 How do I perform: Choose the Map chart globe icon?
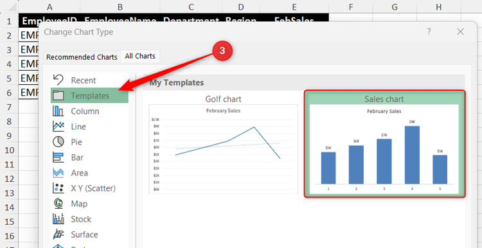click(x=58, y=204)
